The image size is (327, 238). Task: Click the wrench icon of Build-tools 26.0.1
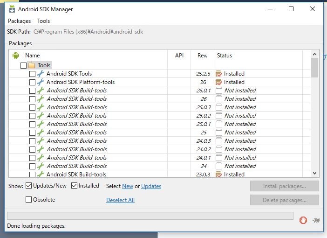coord(41,91)
